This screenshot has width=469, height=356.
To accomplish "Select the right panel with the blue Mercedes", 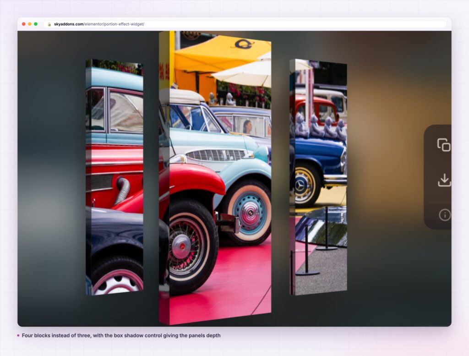I will point(318,177).
